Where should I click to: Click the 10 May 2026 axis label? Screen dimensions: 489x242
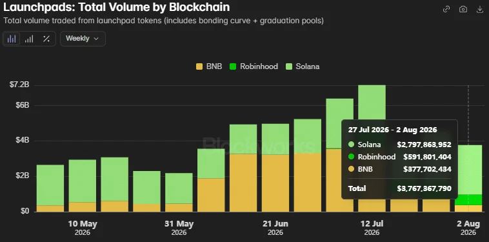(x=83, y=228)
